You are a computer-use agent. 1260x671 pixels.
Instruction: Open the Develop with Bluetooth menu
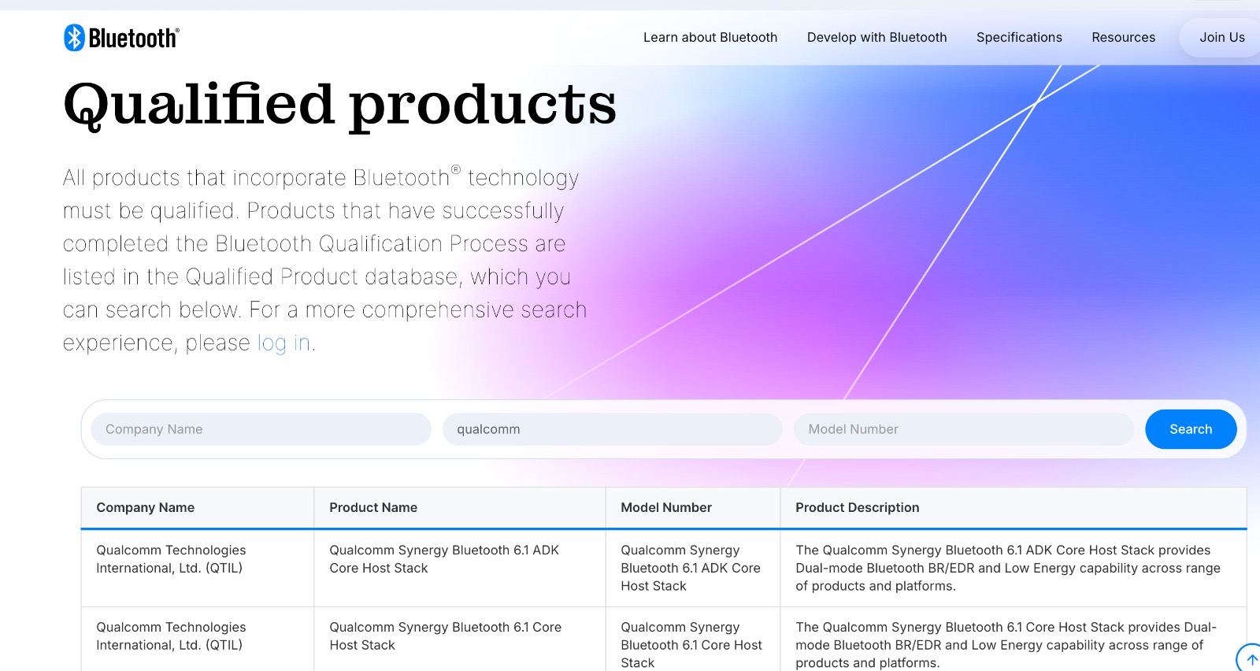(876, 38)
